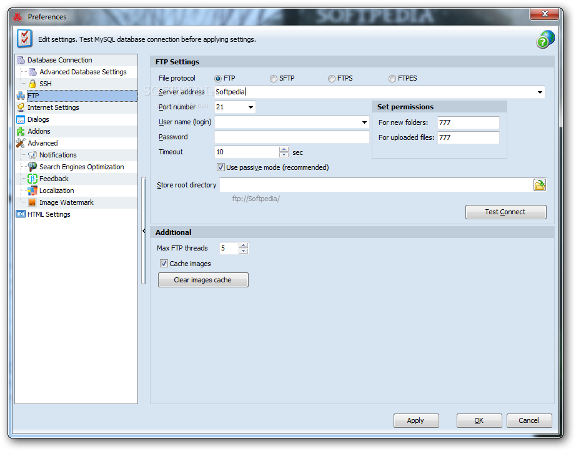
Task: Click the OK button
Action: click(479, 420)
